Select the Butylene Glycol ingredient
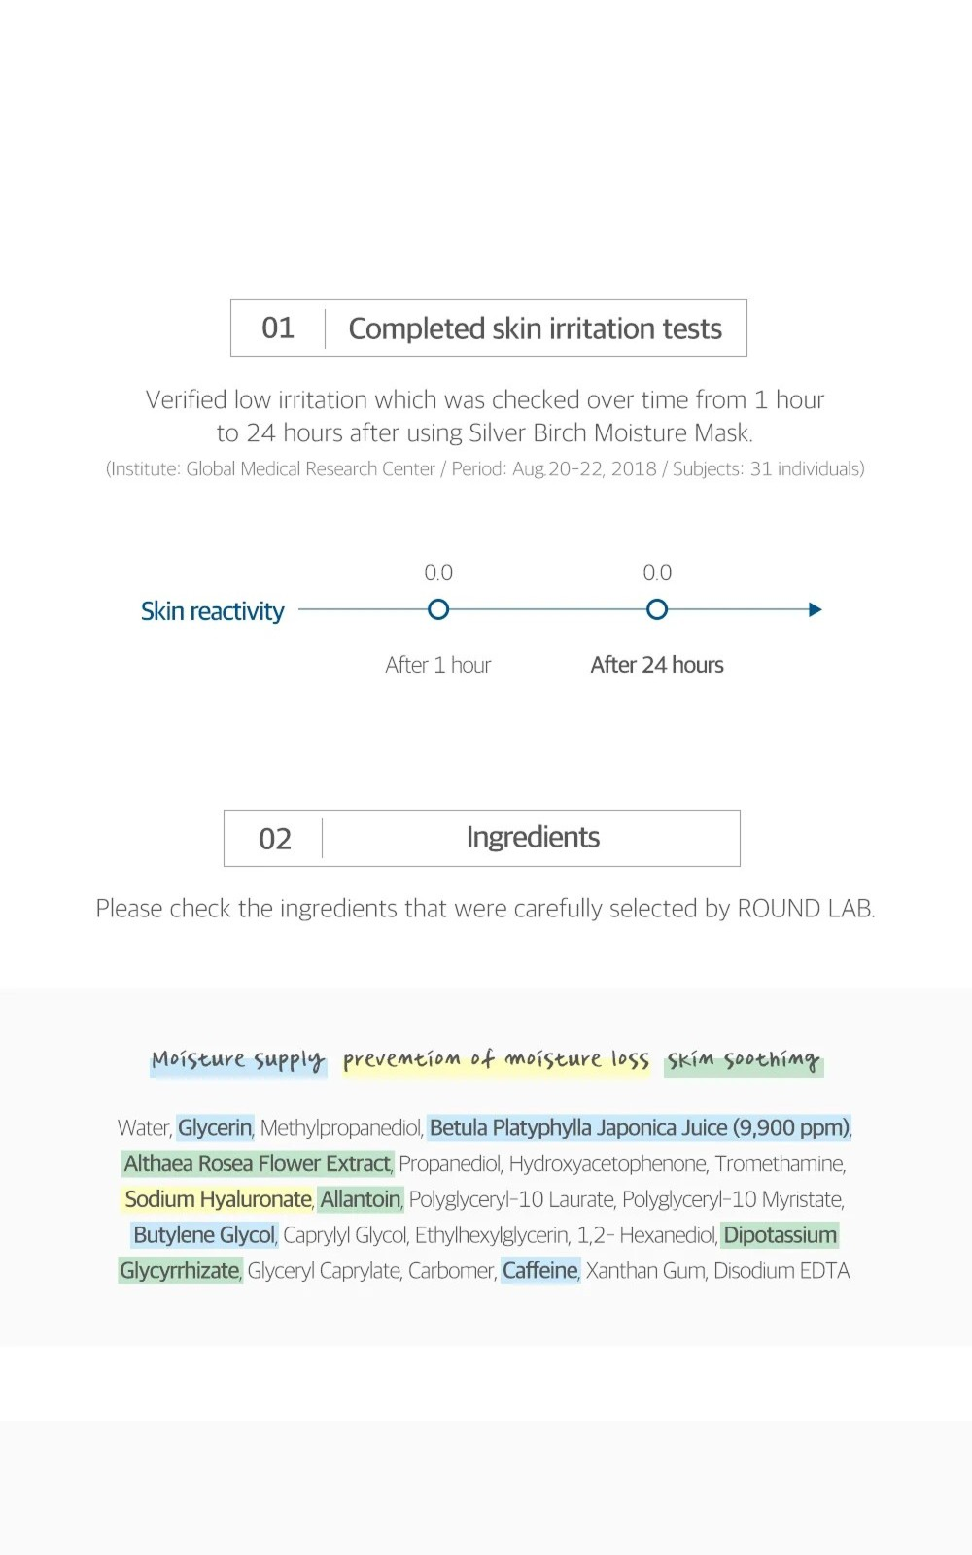The image size is (972, 1555). (x=204, y=1235)
